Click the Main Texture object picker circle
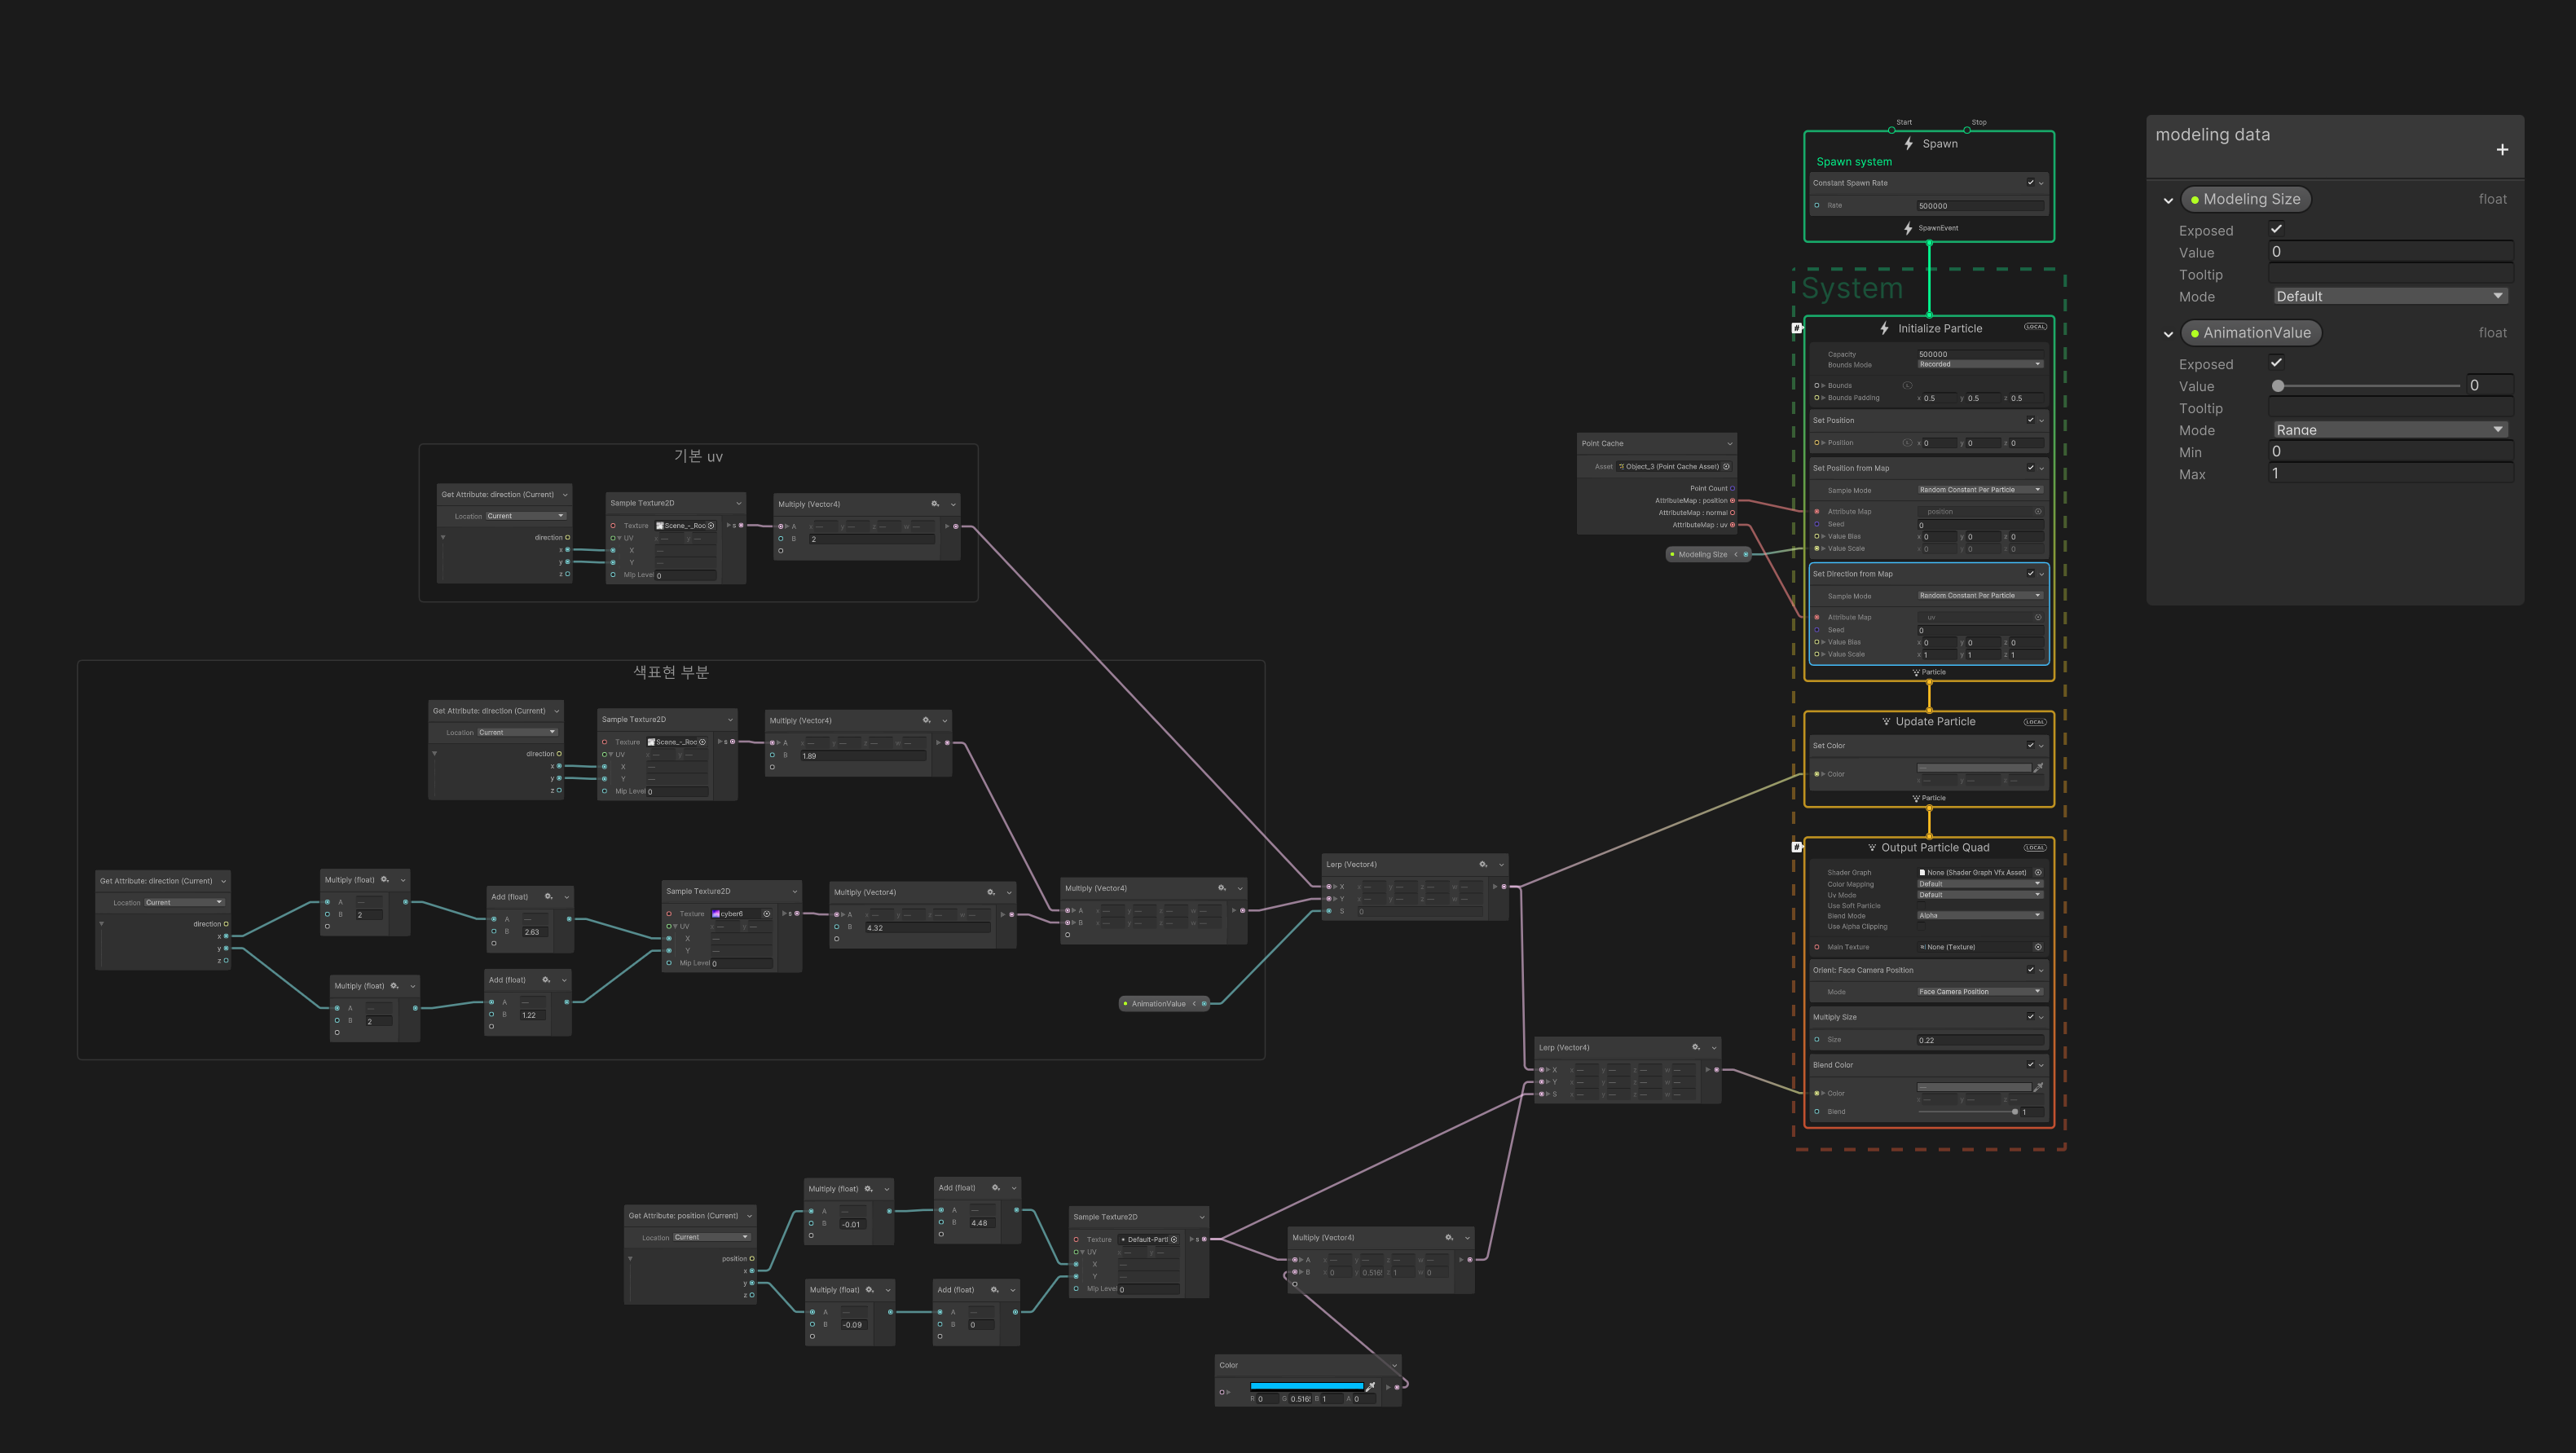 2037,947
